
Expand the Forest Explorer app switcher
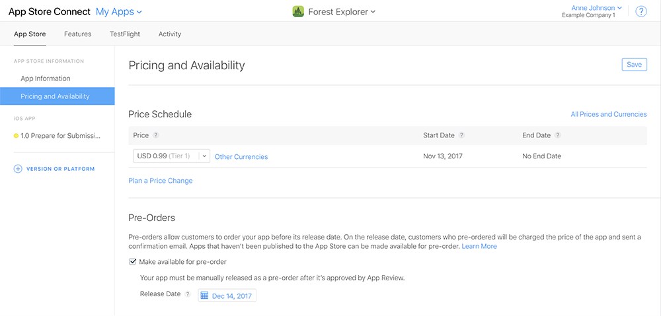(x=342, y=12)
